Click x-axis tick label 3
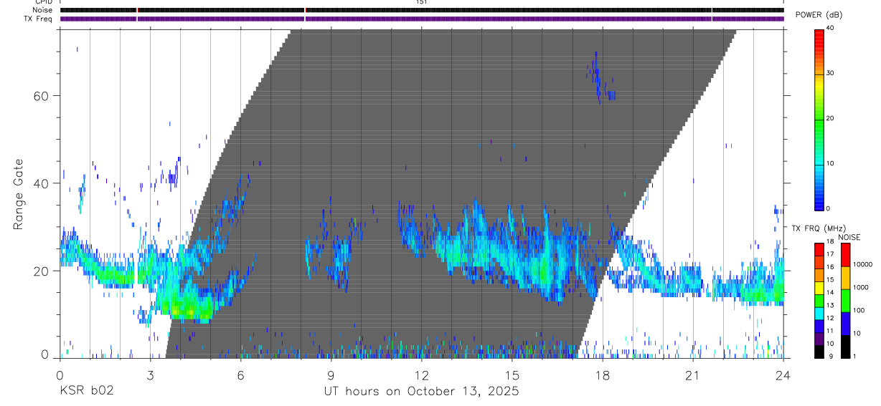Viewport: 881px width, 406px height. tap(150, 374)
